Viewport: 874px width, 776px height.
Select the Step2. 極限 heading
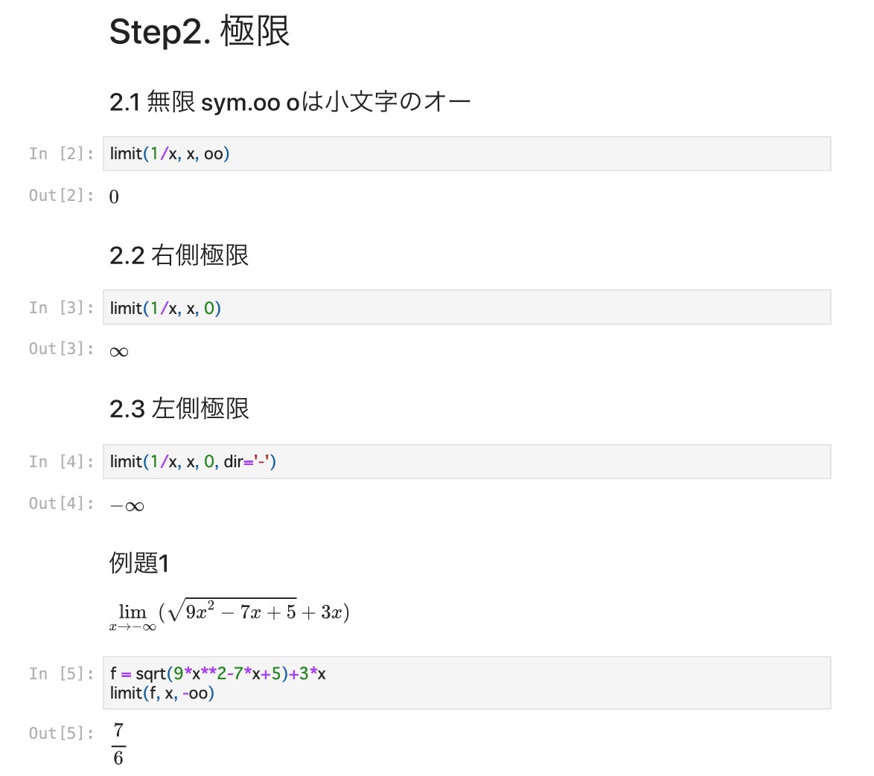coord(200,31)
